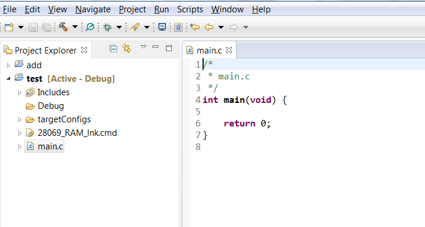Image resolution: width=425 pixels, height=227 pixels.
Task: Select main.c in Project Explorer
Action: tap(50, 146)
